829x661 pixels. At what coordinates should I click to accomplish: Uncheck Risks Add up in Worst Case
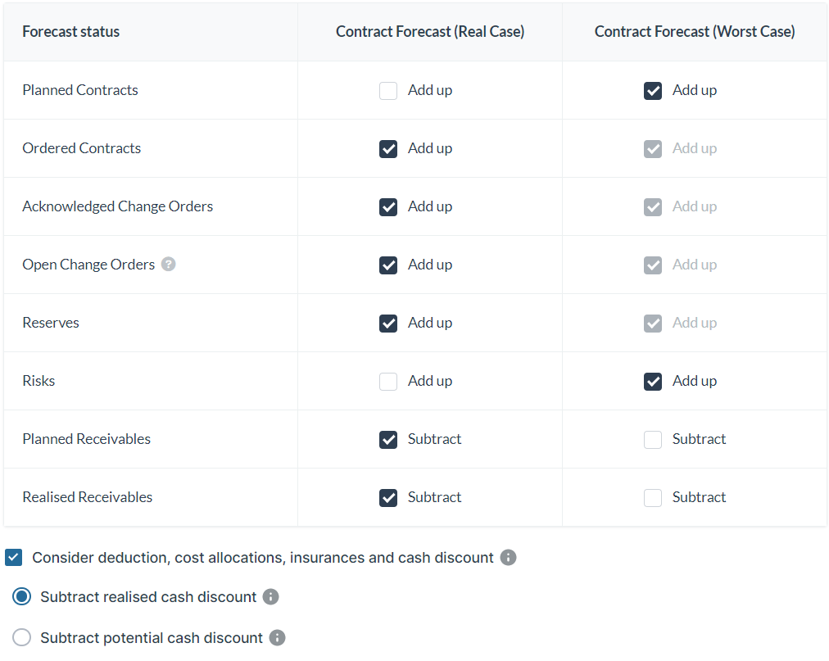point(652,381)
